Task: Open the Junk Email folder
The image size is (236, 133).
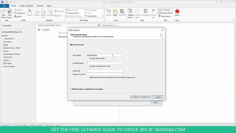Action: click(x=7, y=57)
